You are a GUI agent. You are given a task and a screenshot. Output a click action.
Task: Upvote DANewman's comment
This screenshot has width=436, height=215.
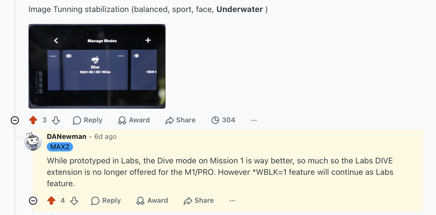pyautogui.click(x=52, y=200)
